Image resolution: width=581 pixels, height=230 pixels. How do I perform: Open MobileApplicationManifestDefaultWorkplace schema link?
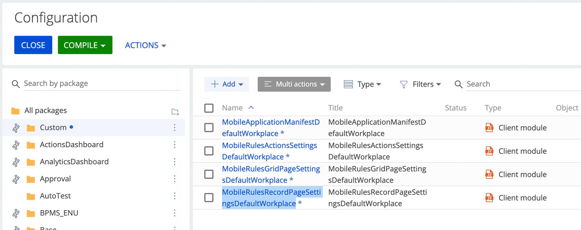pyautogui.click(x=271, y=128)
